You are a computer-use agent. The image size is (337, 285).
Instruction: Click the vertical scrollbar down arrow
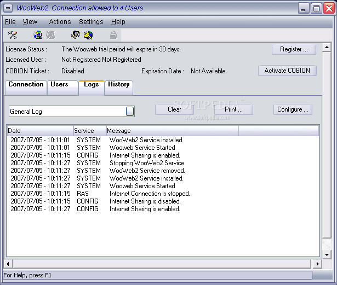(x=327, y=255)
